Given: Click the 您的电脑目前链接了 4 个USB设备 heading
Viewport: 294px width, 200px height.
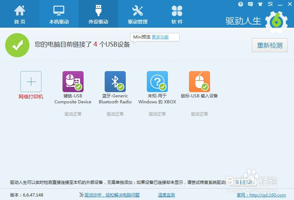Looking at the screenshot, I should point(82,44).
